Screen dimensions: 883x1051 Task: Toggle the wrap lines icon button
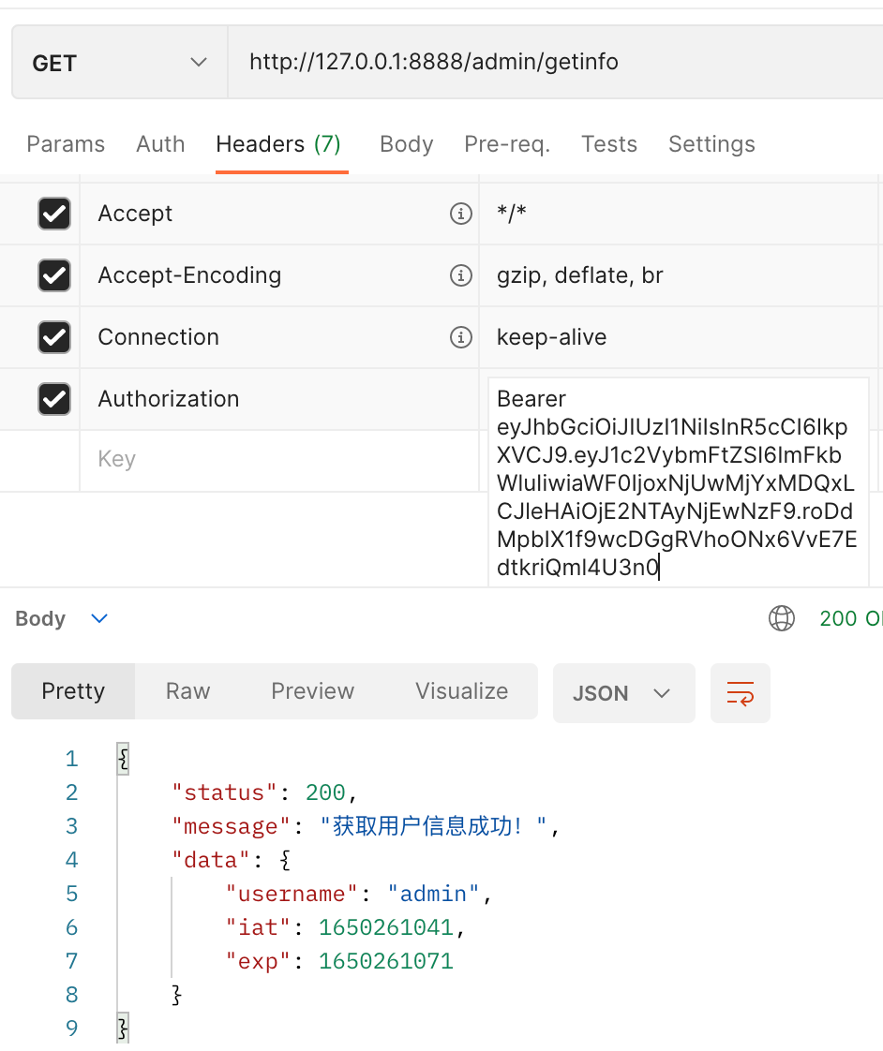741,693
